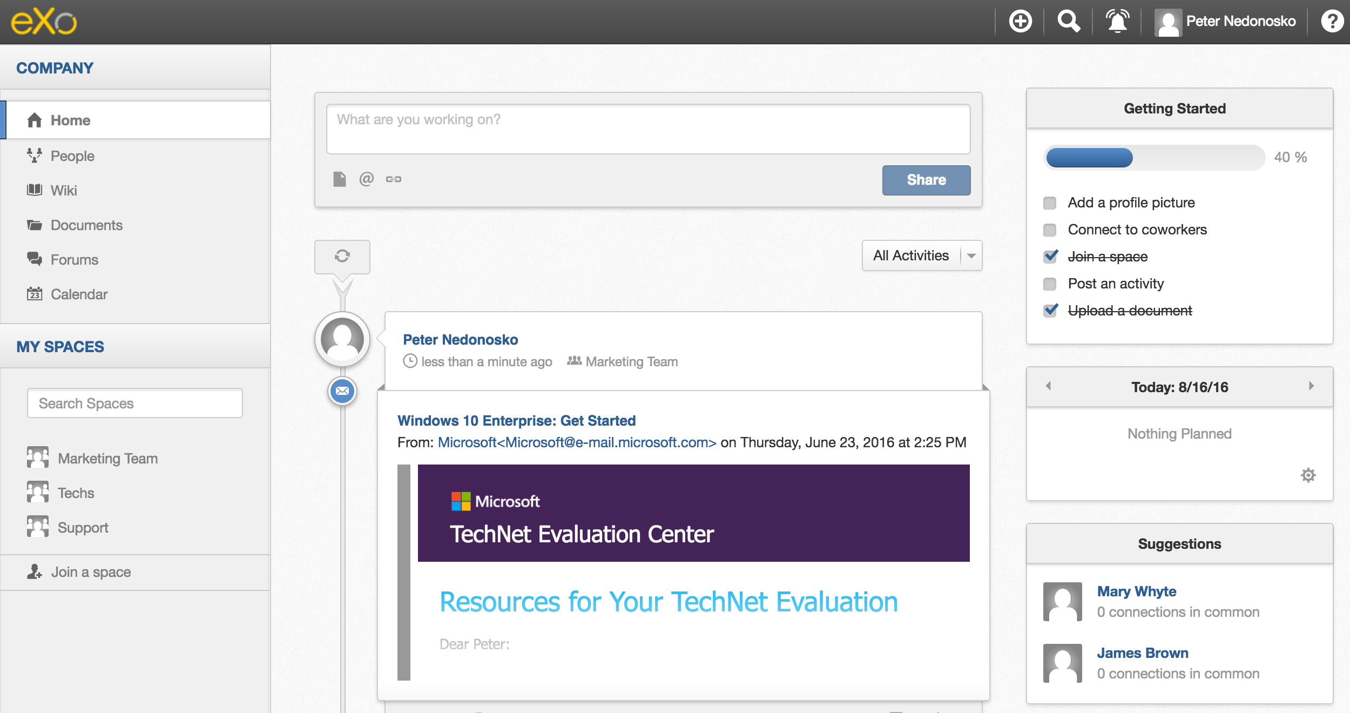Image resolution: width=1350 pixels, height=713 pixels.
Task: Click Getting Started progress bar
Action: pos(1155,158)
